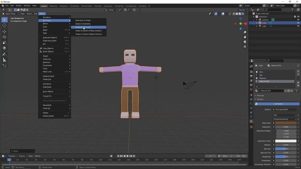This screenshot has width=301, height=169.
Task: Toggle viewport gizmos button
Action: 216,14
